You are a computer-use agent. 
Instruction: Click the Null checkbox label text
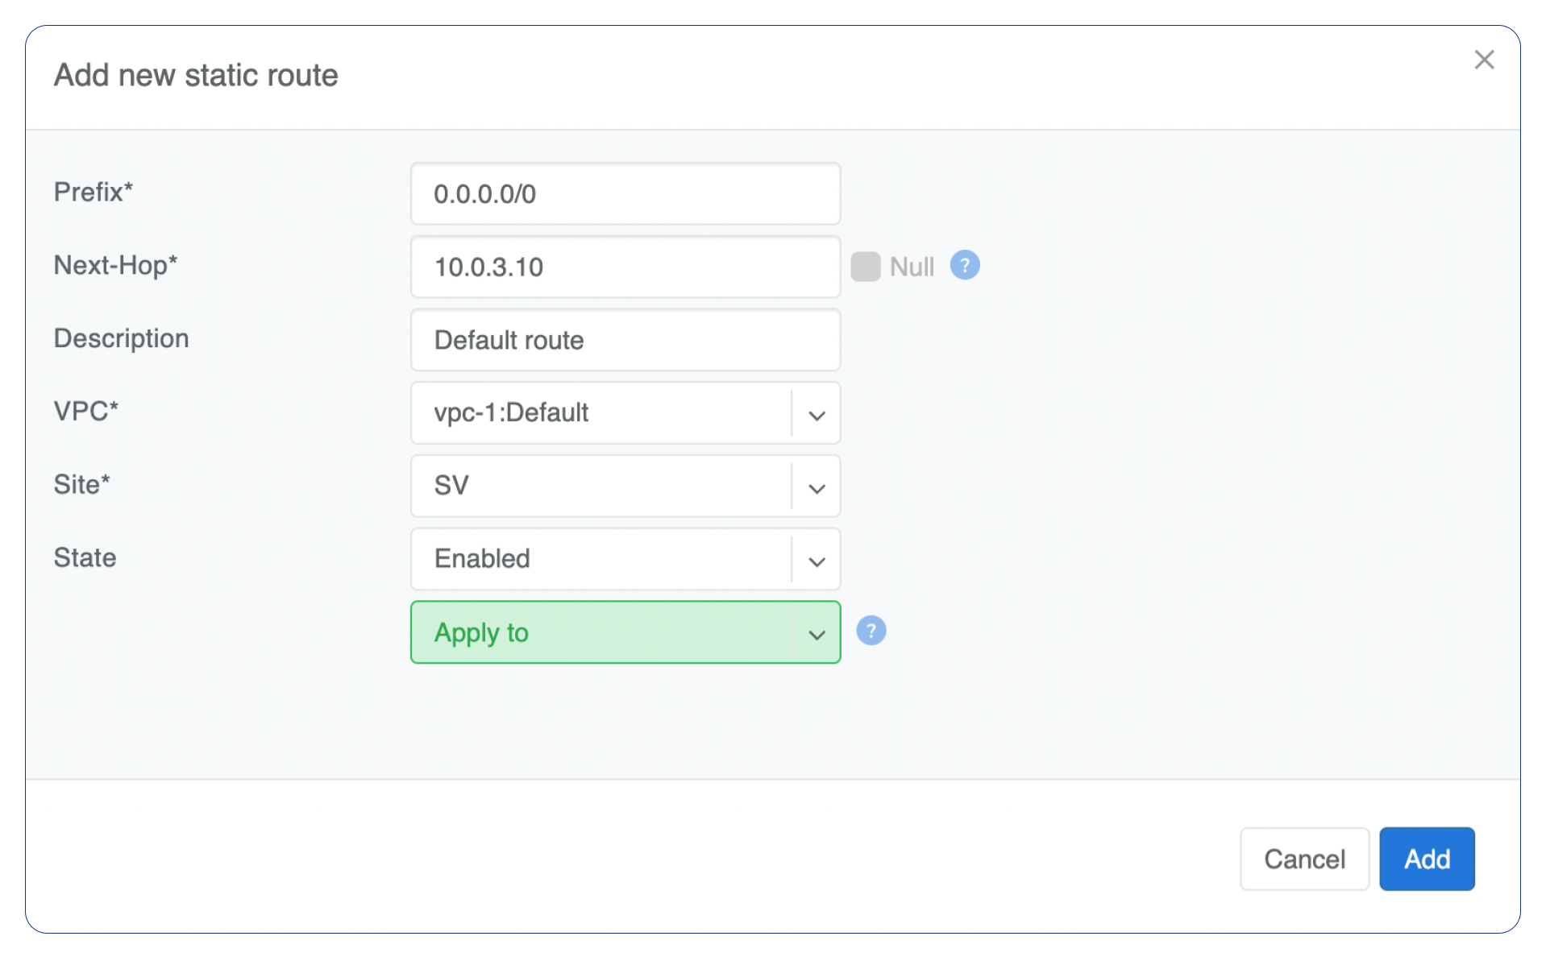coord(912,267)
